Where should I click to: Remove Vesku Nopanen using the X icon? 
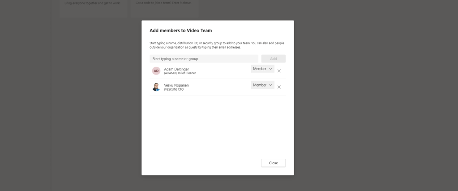tap(279, 87)
